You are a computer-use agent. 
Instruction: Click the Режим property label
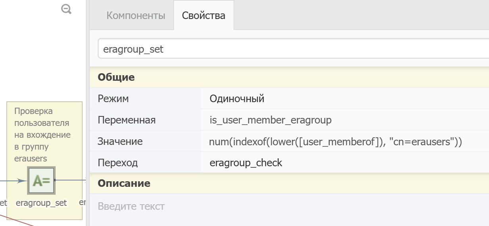pyautogui.click(x=113, y=99)
